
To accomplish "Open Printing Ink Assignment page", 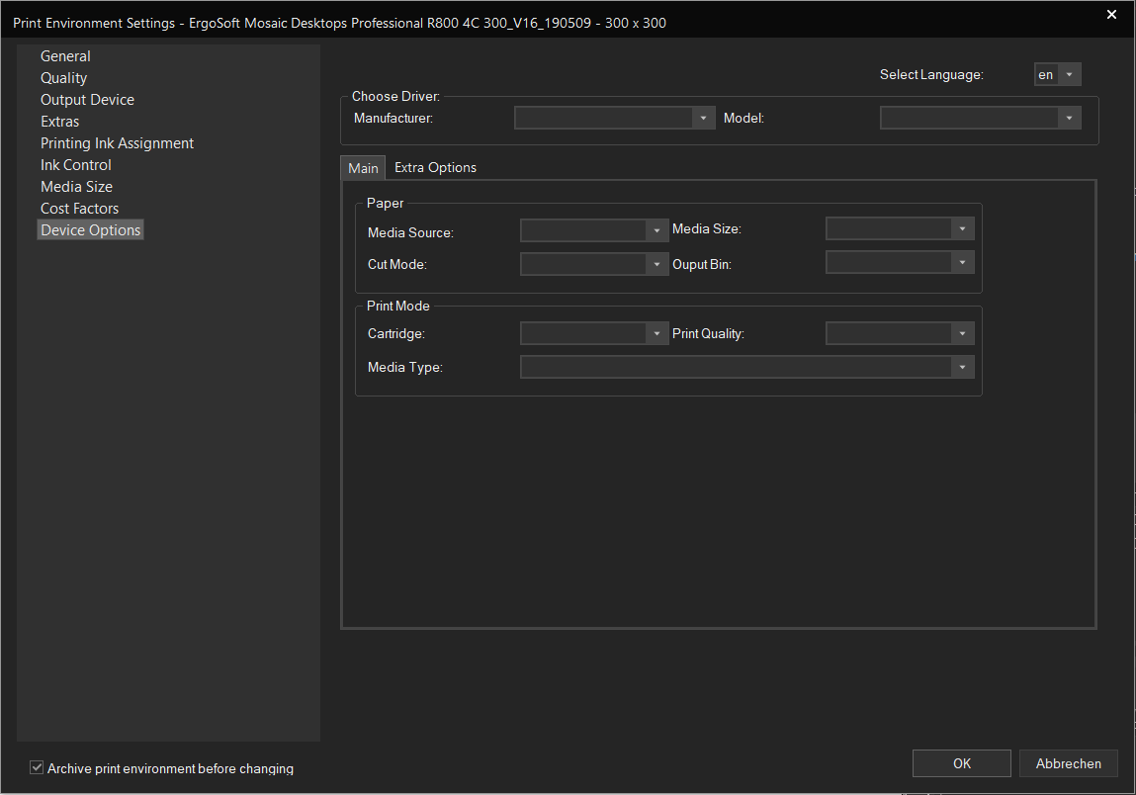I will (x=117, y=143).
